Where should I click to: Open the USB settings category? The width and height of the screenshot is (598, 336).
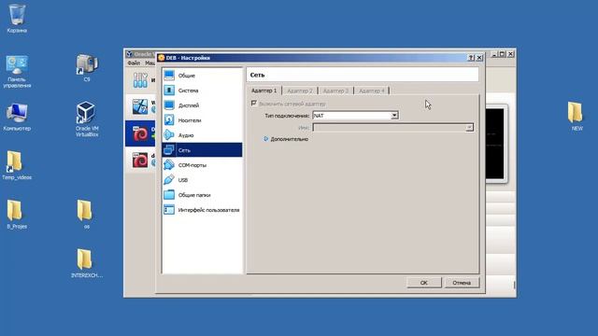[x=202, y=180]
